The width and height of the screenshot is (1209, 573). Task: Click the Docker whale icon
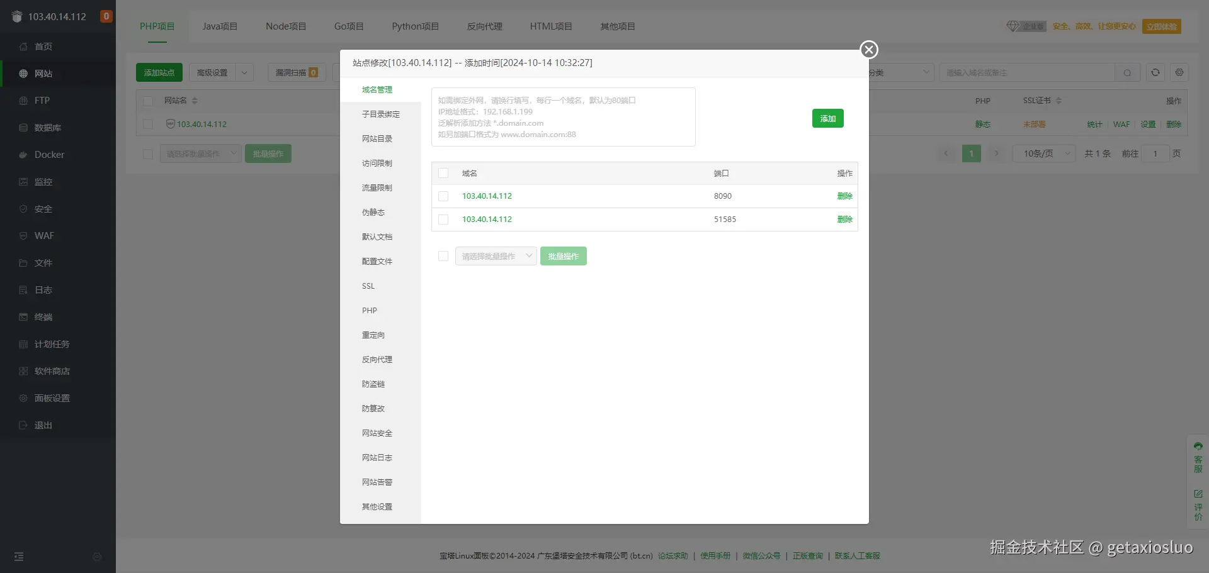pos(23,155)
